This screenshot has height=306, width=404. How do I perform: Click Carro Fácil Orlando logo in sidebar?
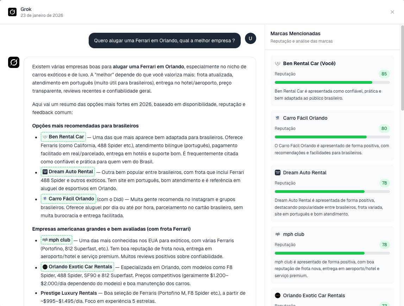click(x=277, y=118)
